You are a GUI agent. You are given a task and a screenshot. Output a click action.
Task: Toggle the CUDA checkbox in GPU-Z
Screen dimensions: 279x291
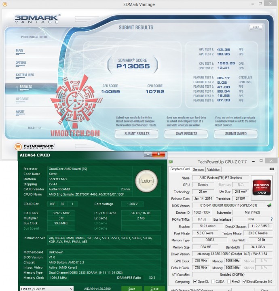pos(213,282)
